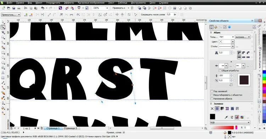Open outline width 'Нет' dropdown
The height and width of the screenshot is (139, 266).
(233, 37)
